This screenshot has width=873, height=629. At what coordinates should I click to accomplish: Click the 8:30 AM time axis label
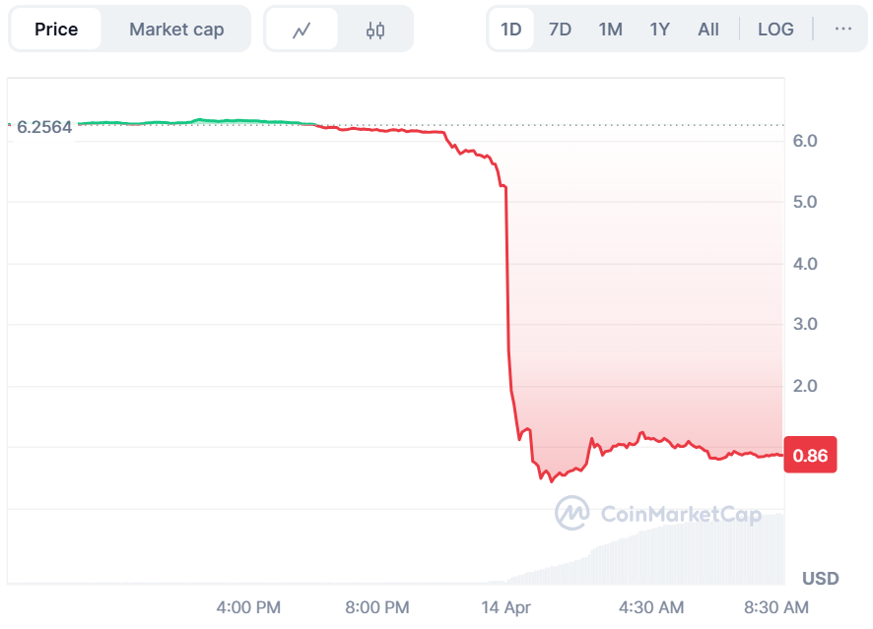(x=775, y=607)
